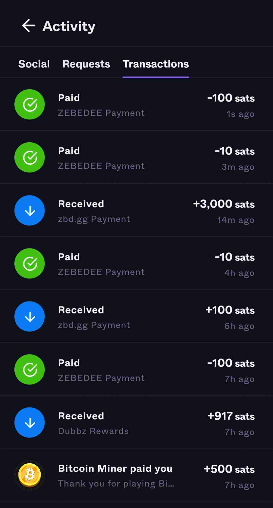The height and width of the screenshot is (508, 273).
Task: Open the +3,000 sats amount entry
Action: coord(224,204)
